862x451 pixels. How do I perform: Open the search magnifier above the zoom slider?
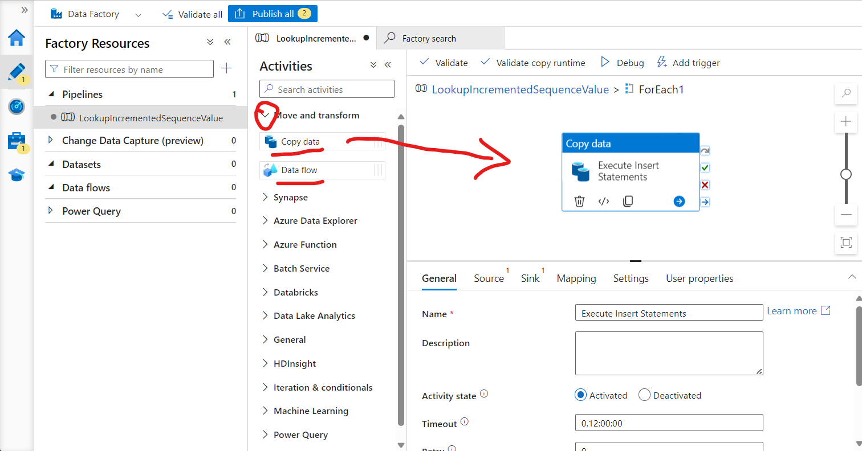(846, 93)
